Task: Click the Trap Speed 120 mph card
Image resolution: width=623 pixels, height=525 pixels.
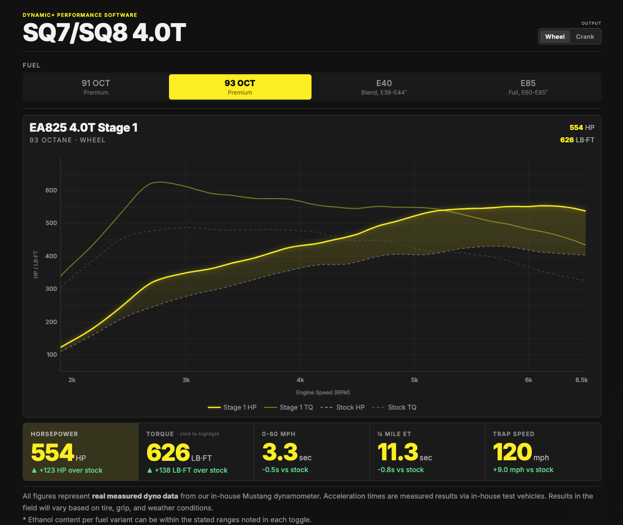Action: (543, 452)
